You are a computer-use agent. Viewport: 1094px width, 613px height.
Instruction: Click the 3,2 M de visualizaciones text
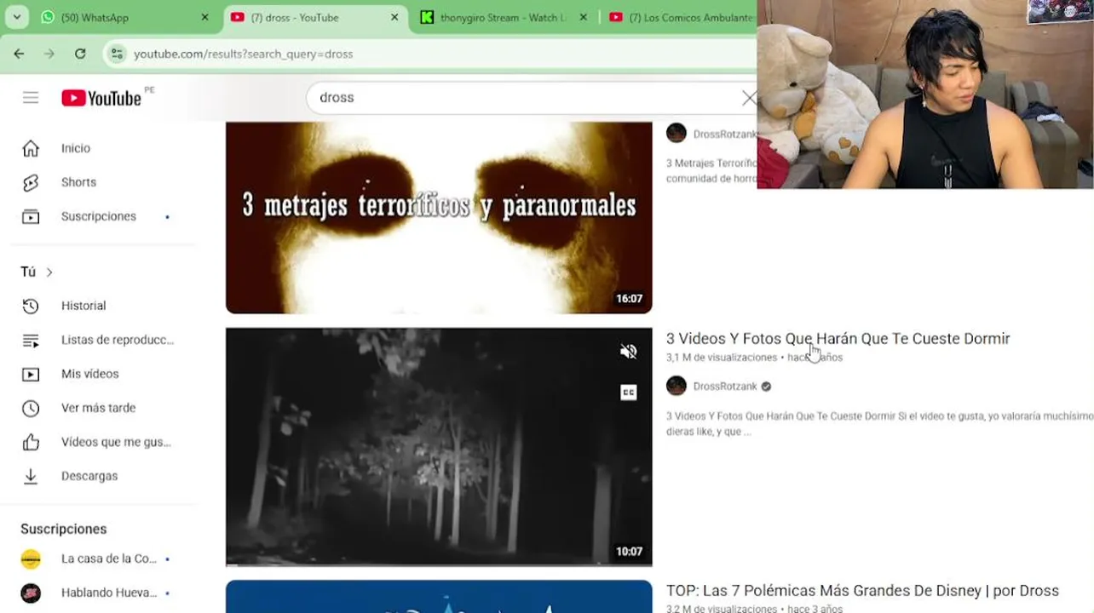tap(722, 608)
